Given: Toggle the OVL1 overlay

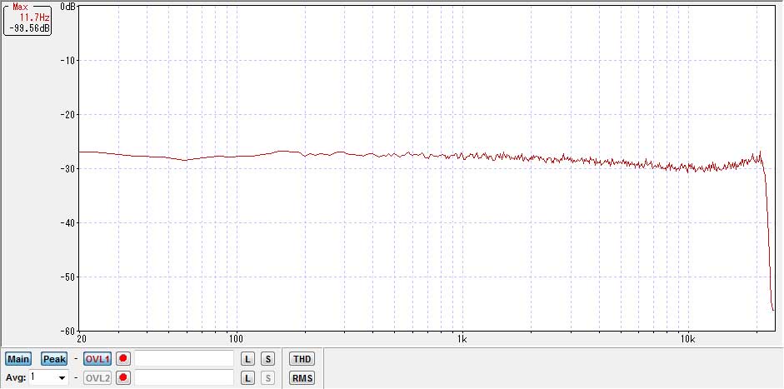Looking at the screenshot, I should [97, 359].
